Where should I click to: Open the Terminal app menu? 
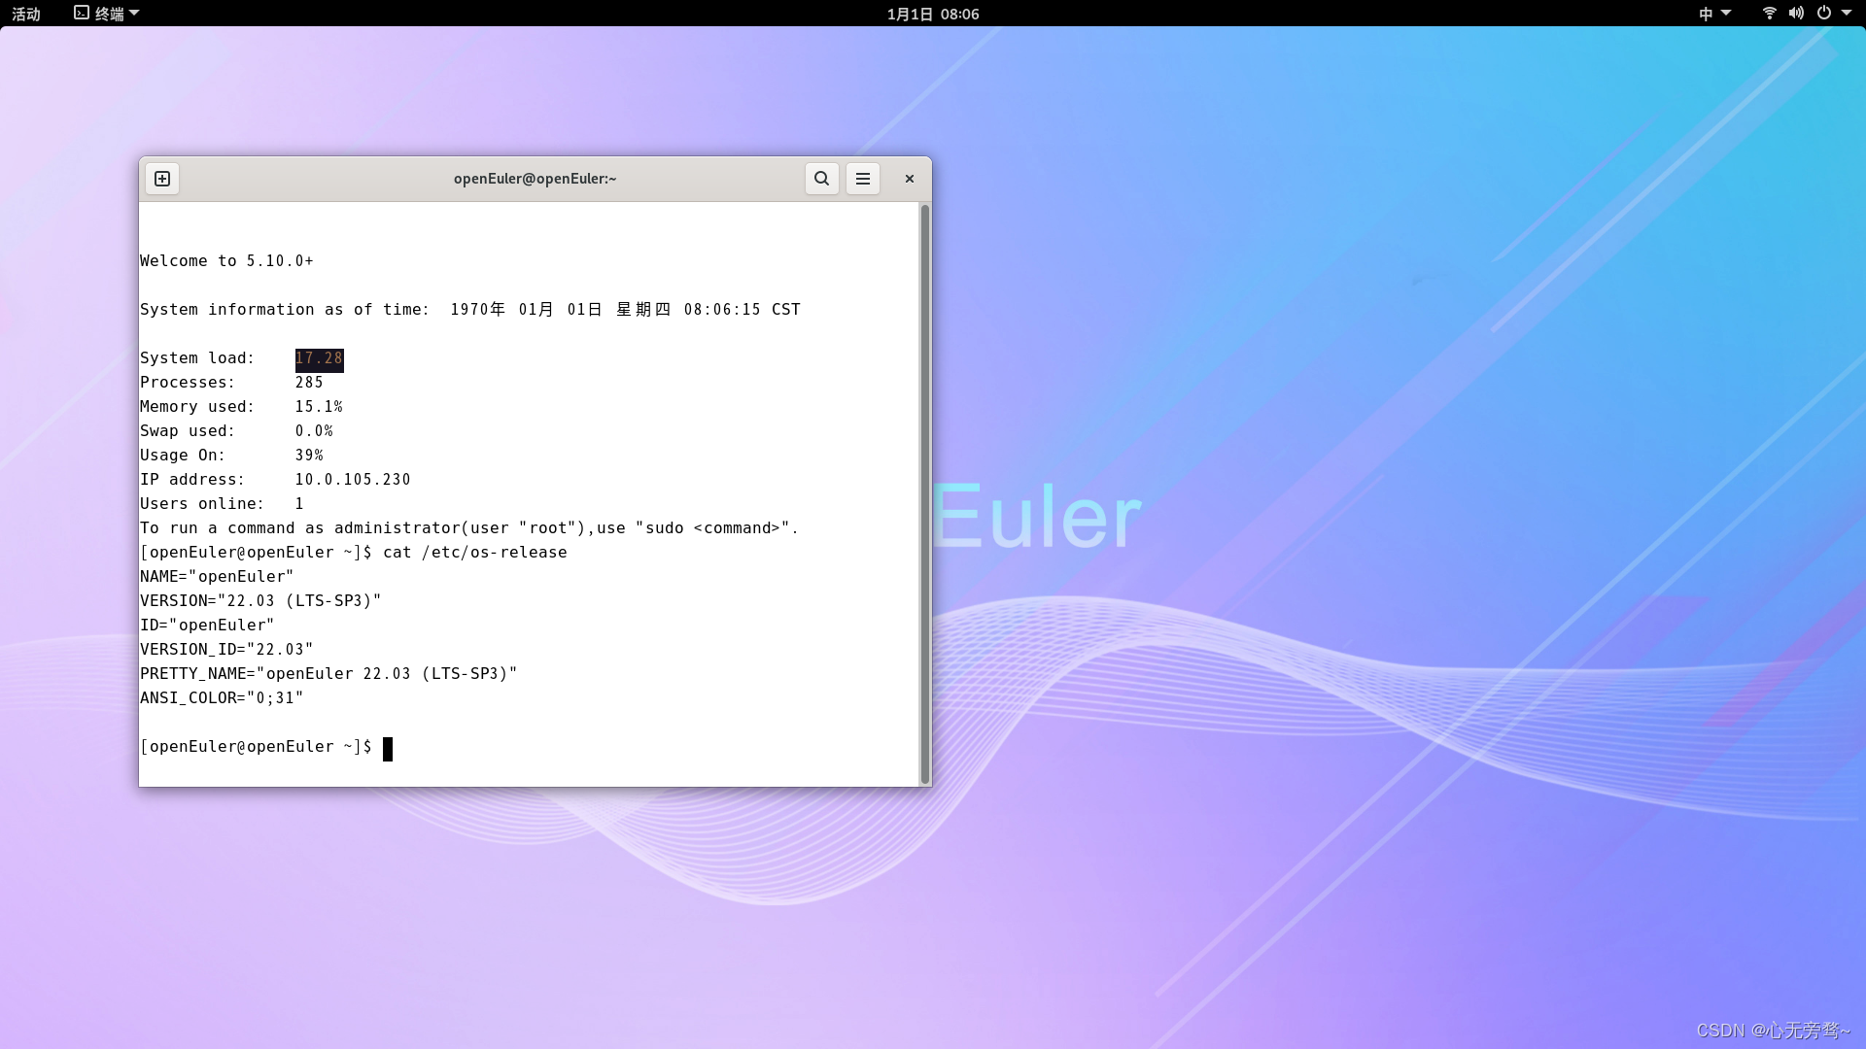click(x=108, y=14)
